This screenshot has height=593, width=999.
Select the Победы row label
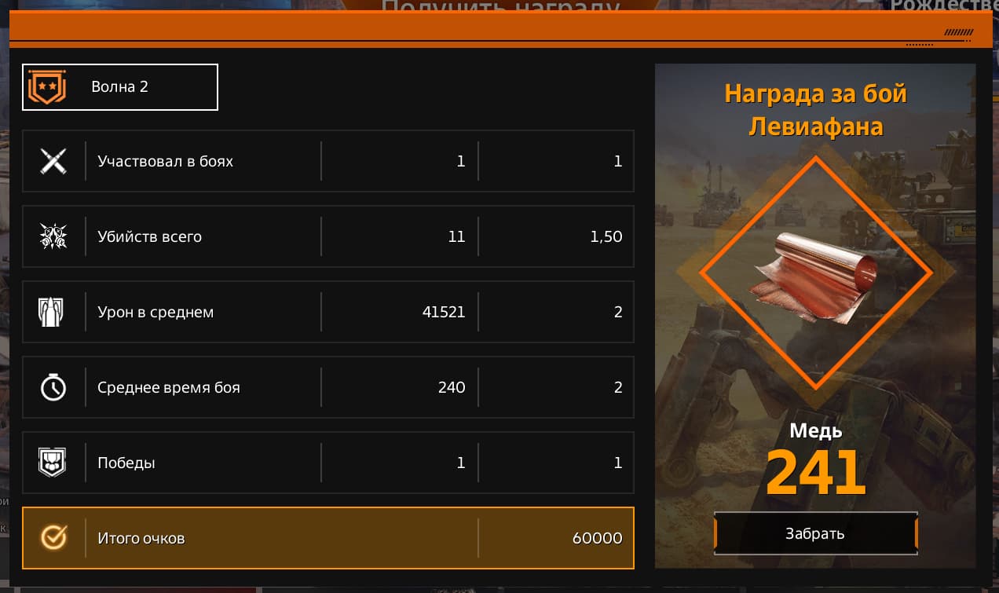[126, 463]
